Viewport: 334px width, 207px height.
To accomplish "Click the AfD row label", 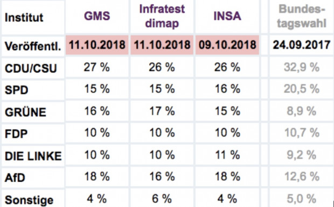I will [x=15, y=177].
